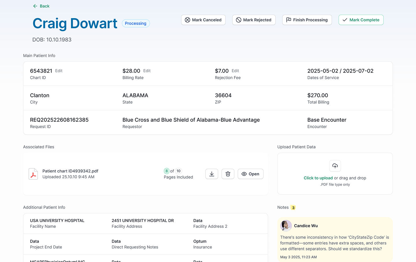
Task: Click the Patient chart ID4939342.pdf file name
Action: point(70,171)
